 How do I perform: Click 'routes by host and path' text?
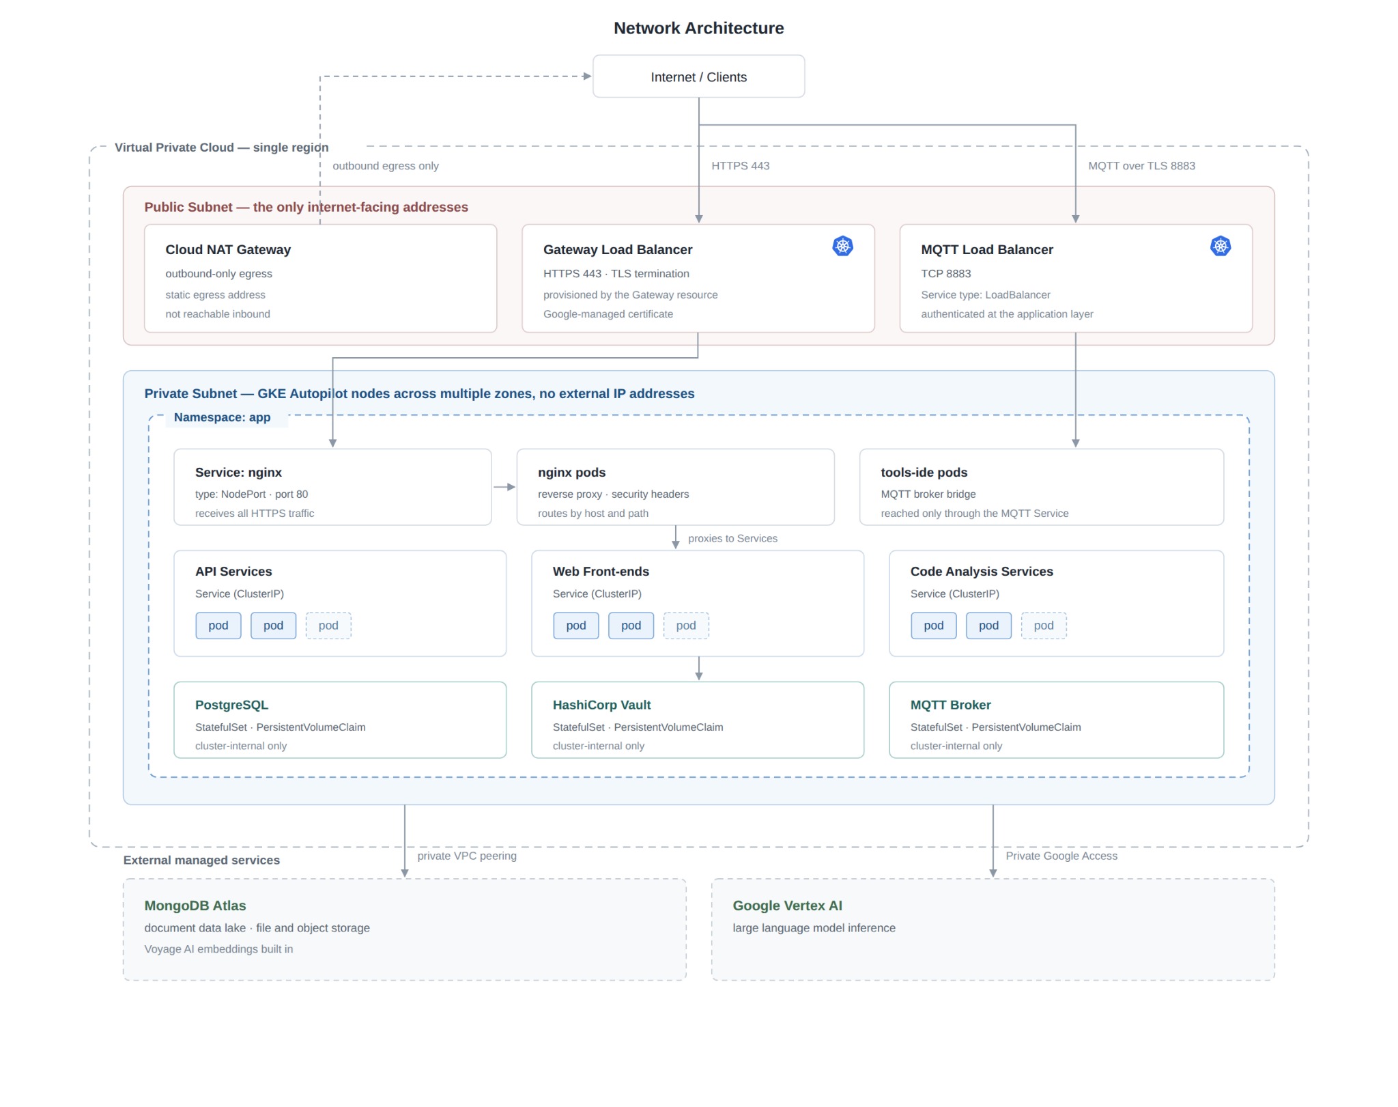593,514
